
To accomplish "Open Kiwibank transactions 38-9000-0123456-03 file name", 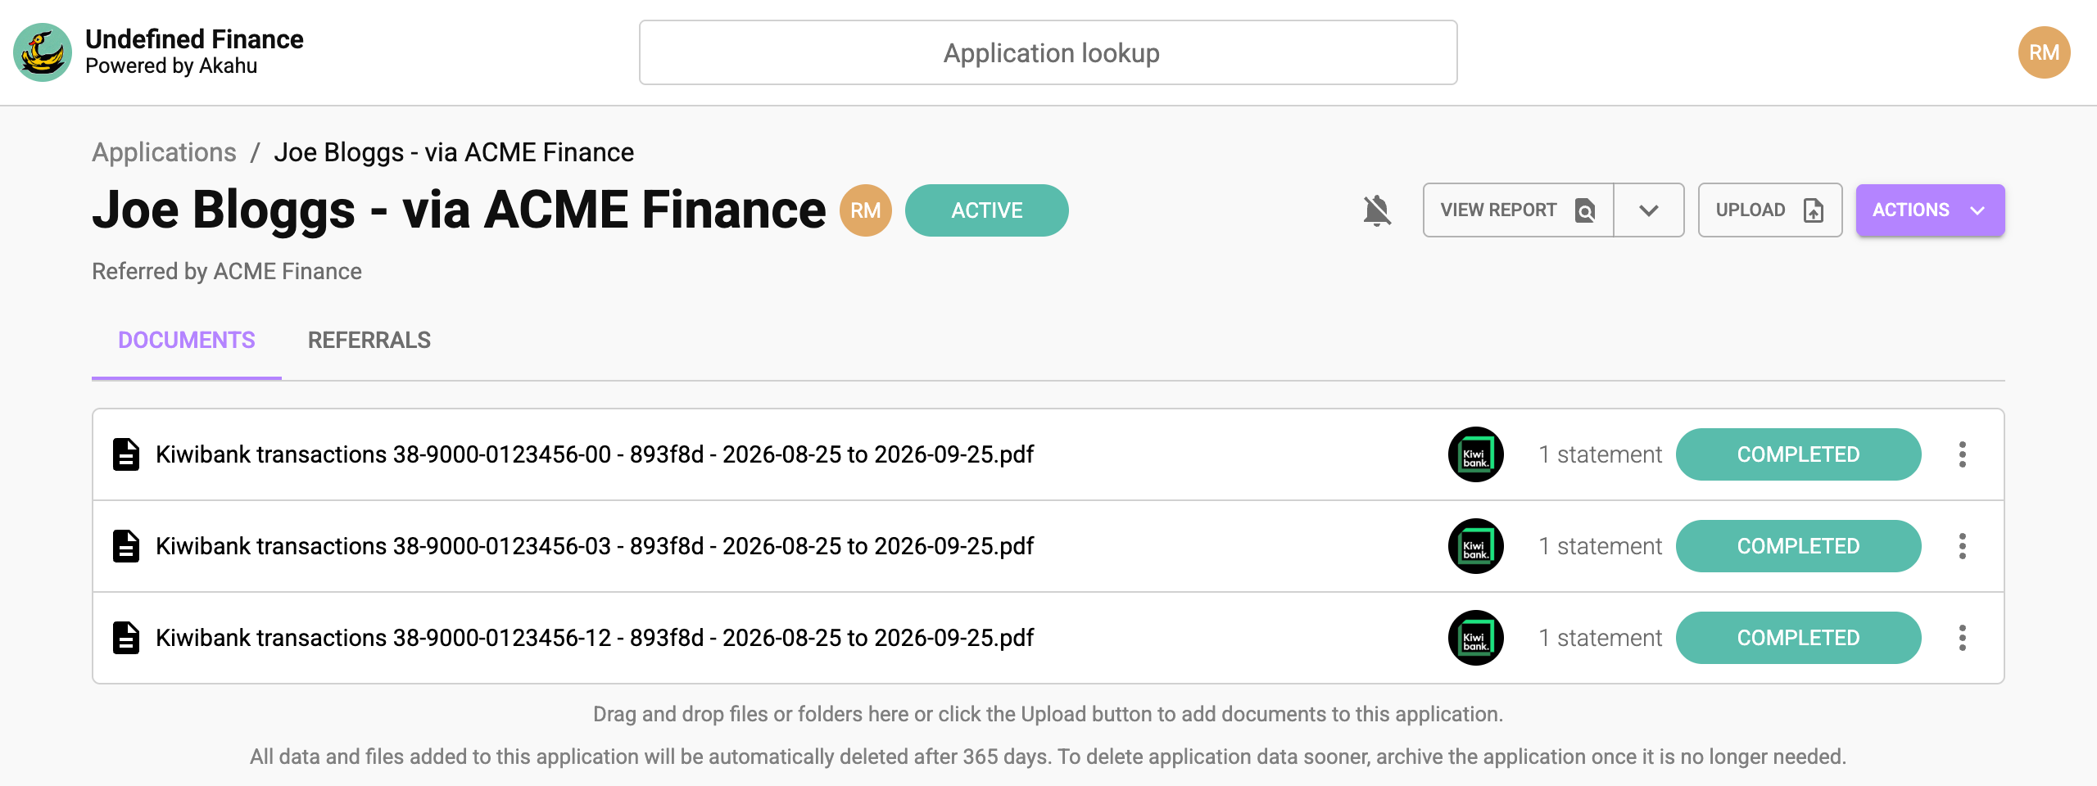I will [595, 546].
